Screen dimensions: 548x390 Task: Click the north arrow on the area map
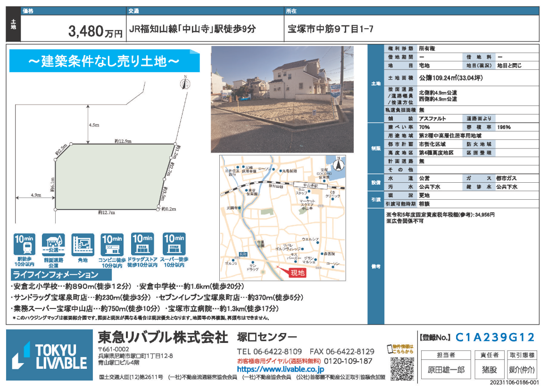[338, 165]
